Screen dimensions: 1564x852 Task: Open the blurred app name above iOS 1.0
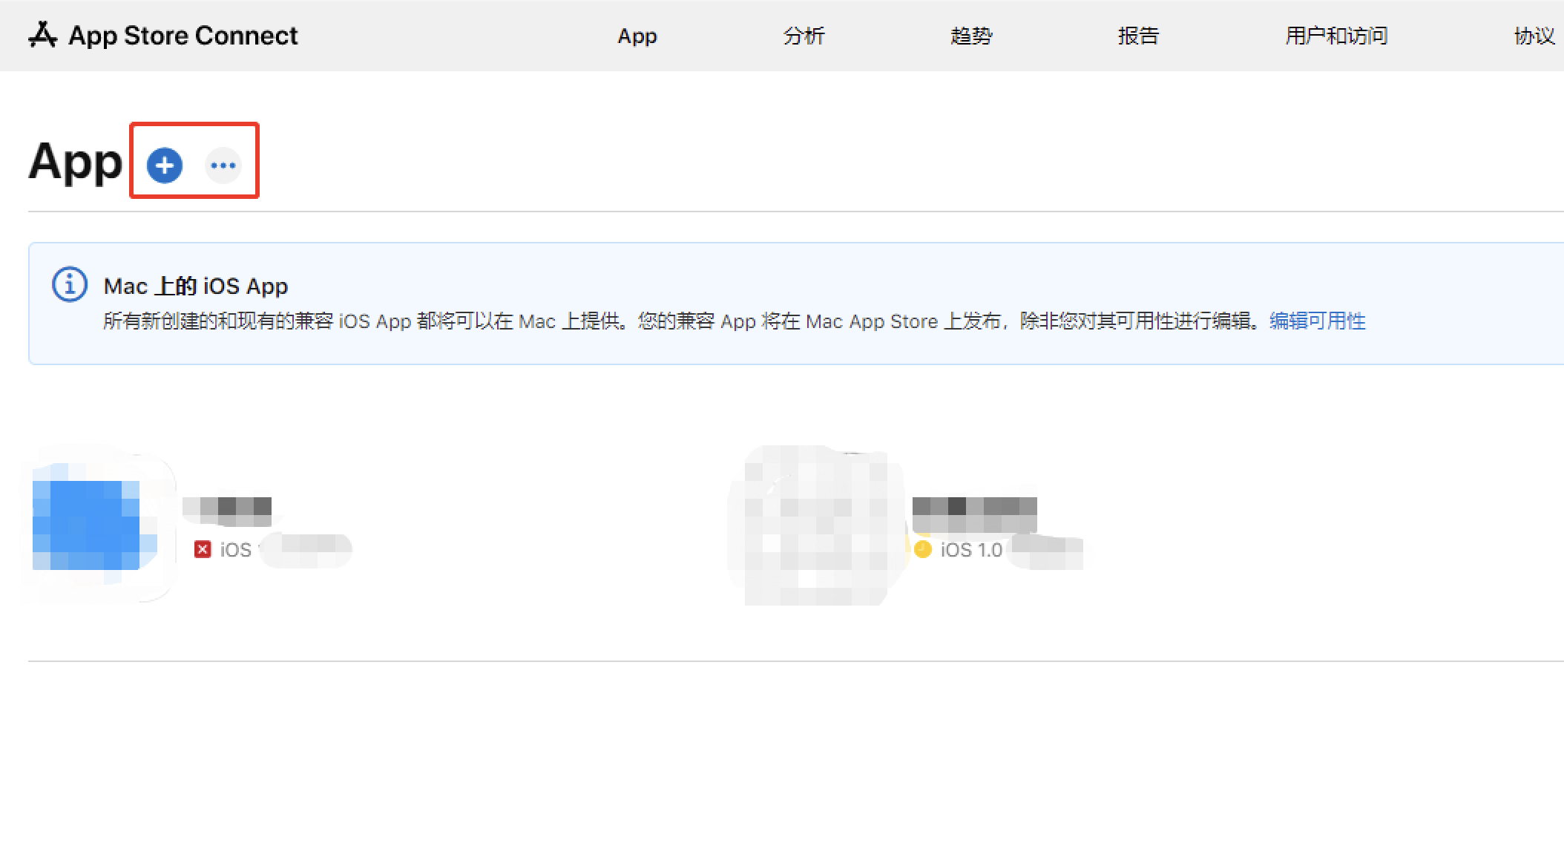(974, 514)
